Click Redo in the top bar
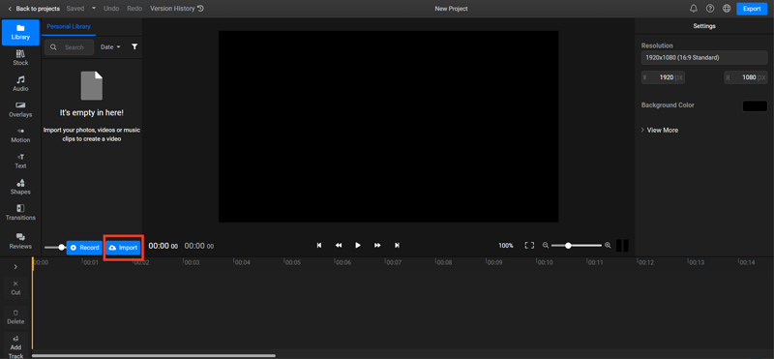This screenshot has height=359, width=774. coord(134,9)
